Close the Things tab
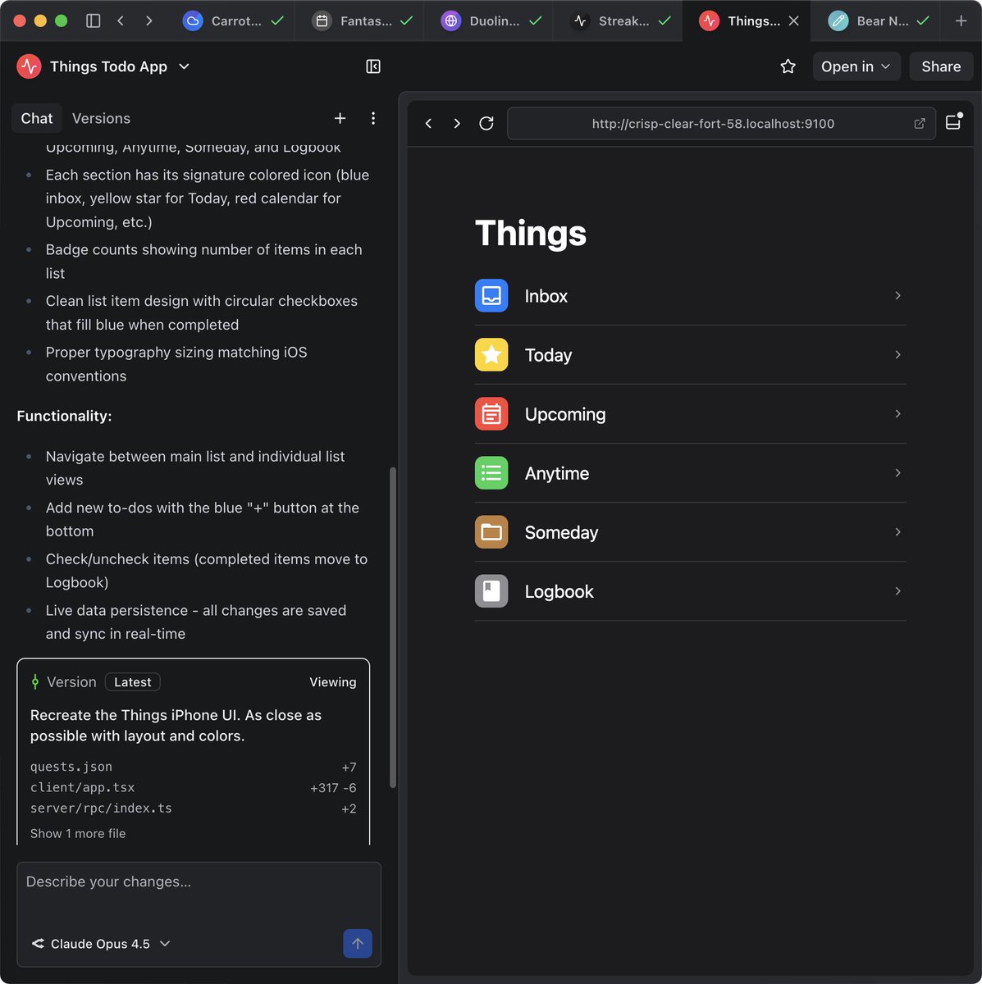 tap(793, 20)
